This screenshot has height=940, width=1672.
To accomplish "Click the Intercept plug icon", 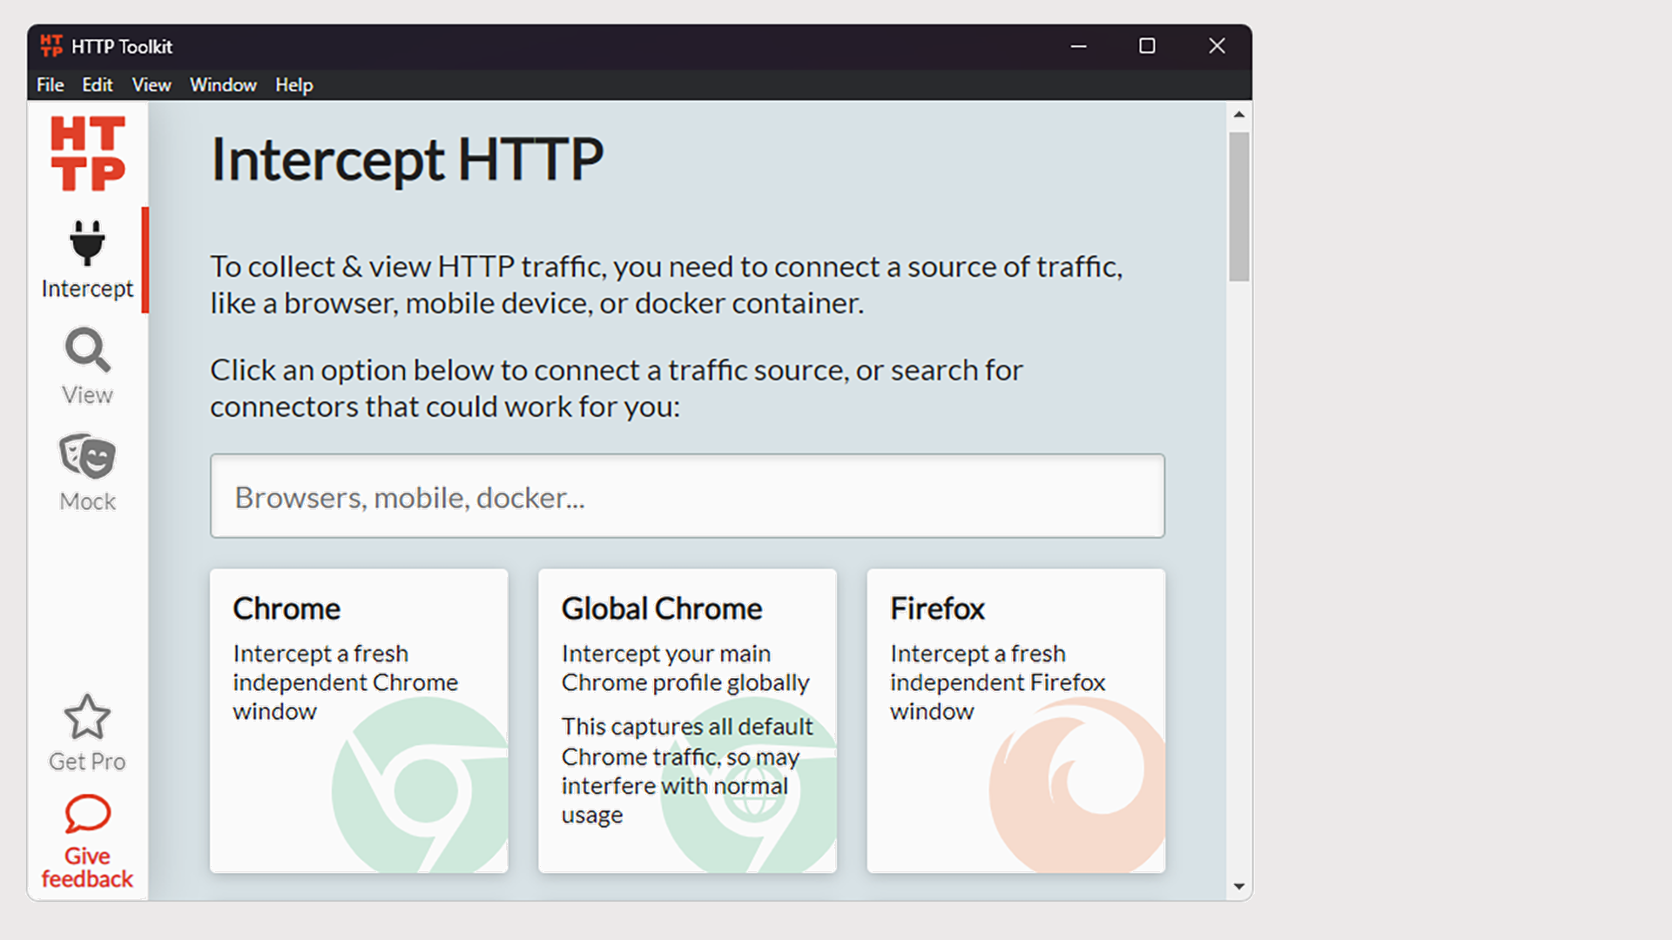I will coord(87,244).
